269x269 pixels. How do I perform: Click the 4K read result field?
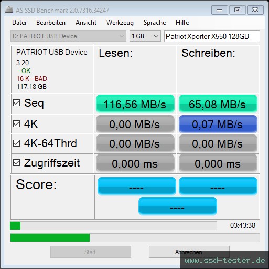(x=135, y=124)
